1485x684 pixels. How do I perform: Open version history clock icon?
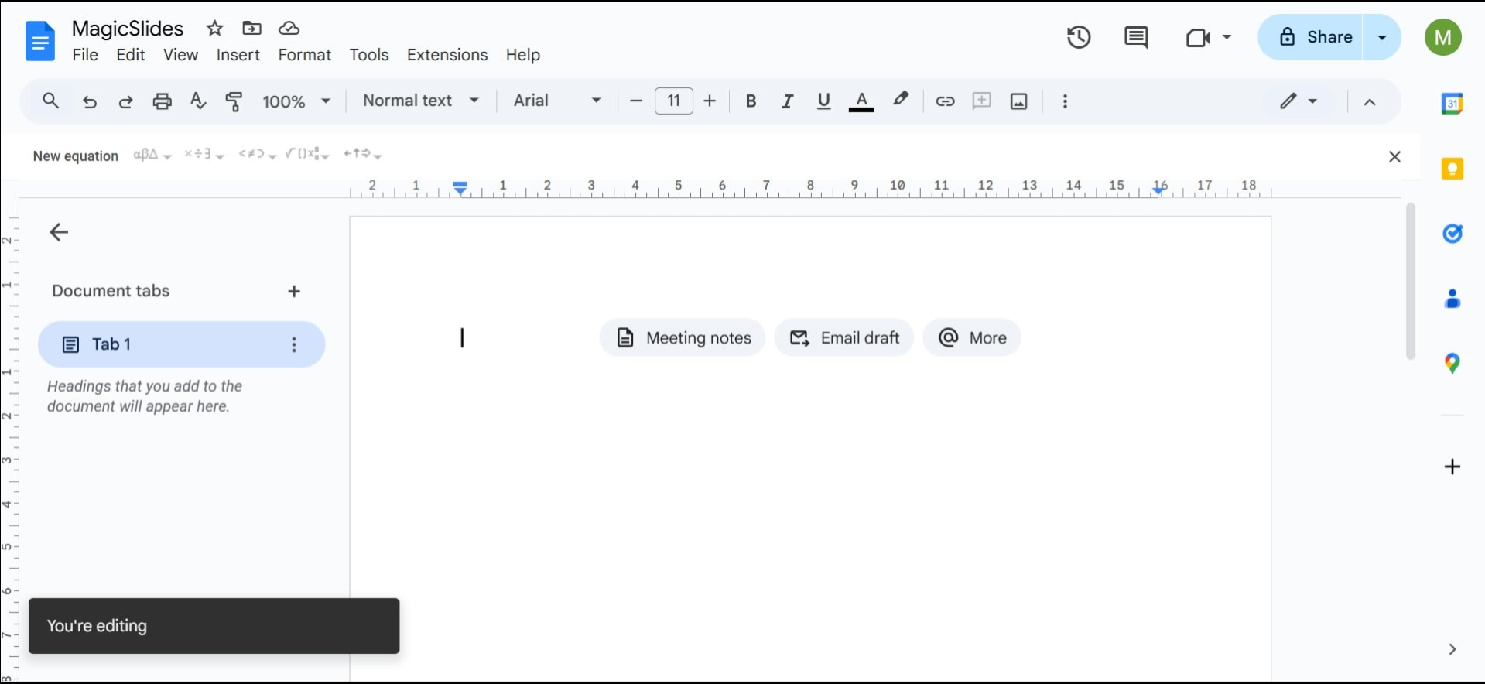point(1079,37)
